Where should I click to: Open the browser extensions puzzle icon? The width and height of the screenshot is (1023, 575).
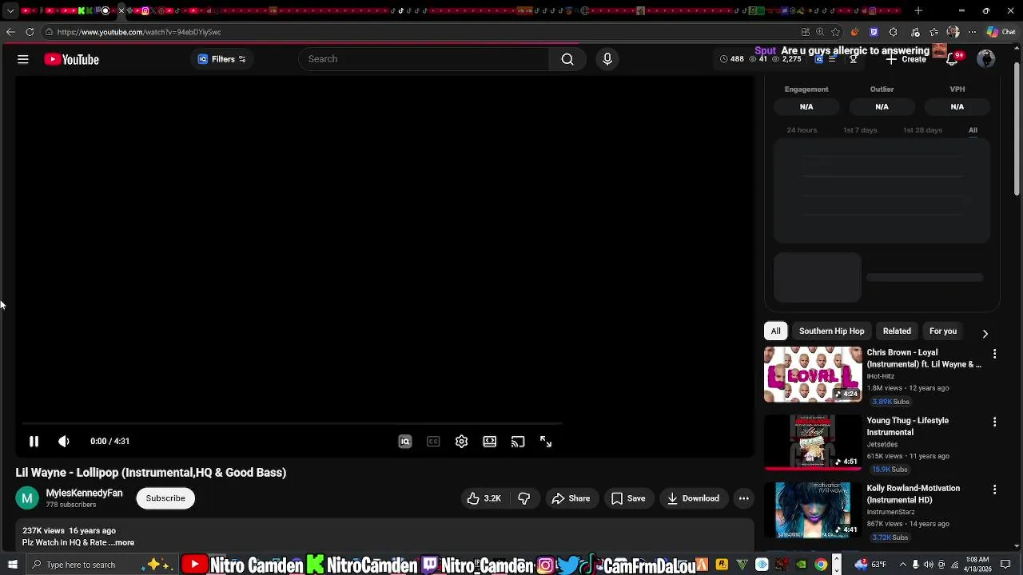[x=894, y=32]
